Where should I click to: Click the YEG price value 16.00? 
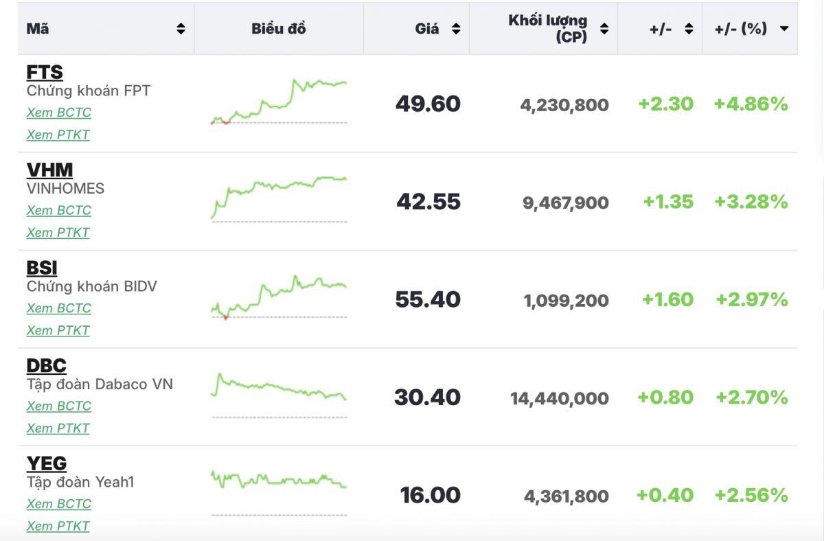coord(430,495)
